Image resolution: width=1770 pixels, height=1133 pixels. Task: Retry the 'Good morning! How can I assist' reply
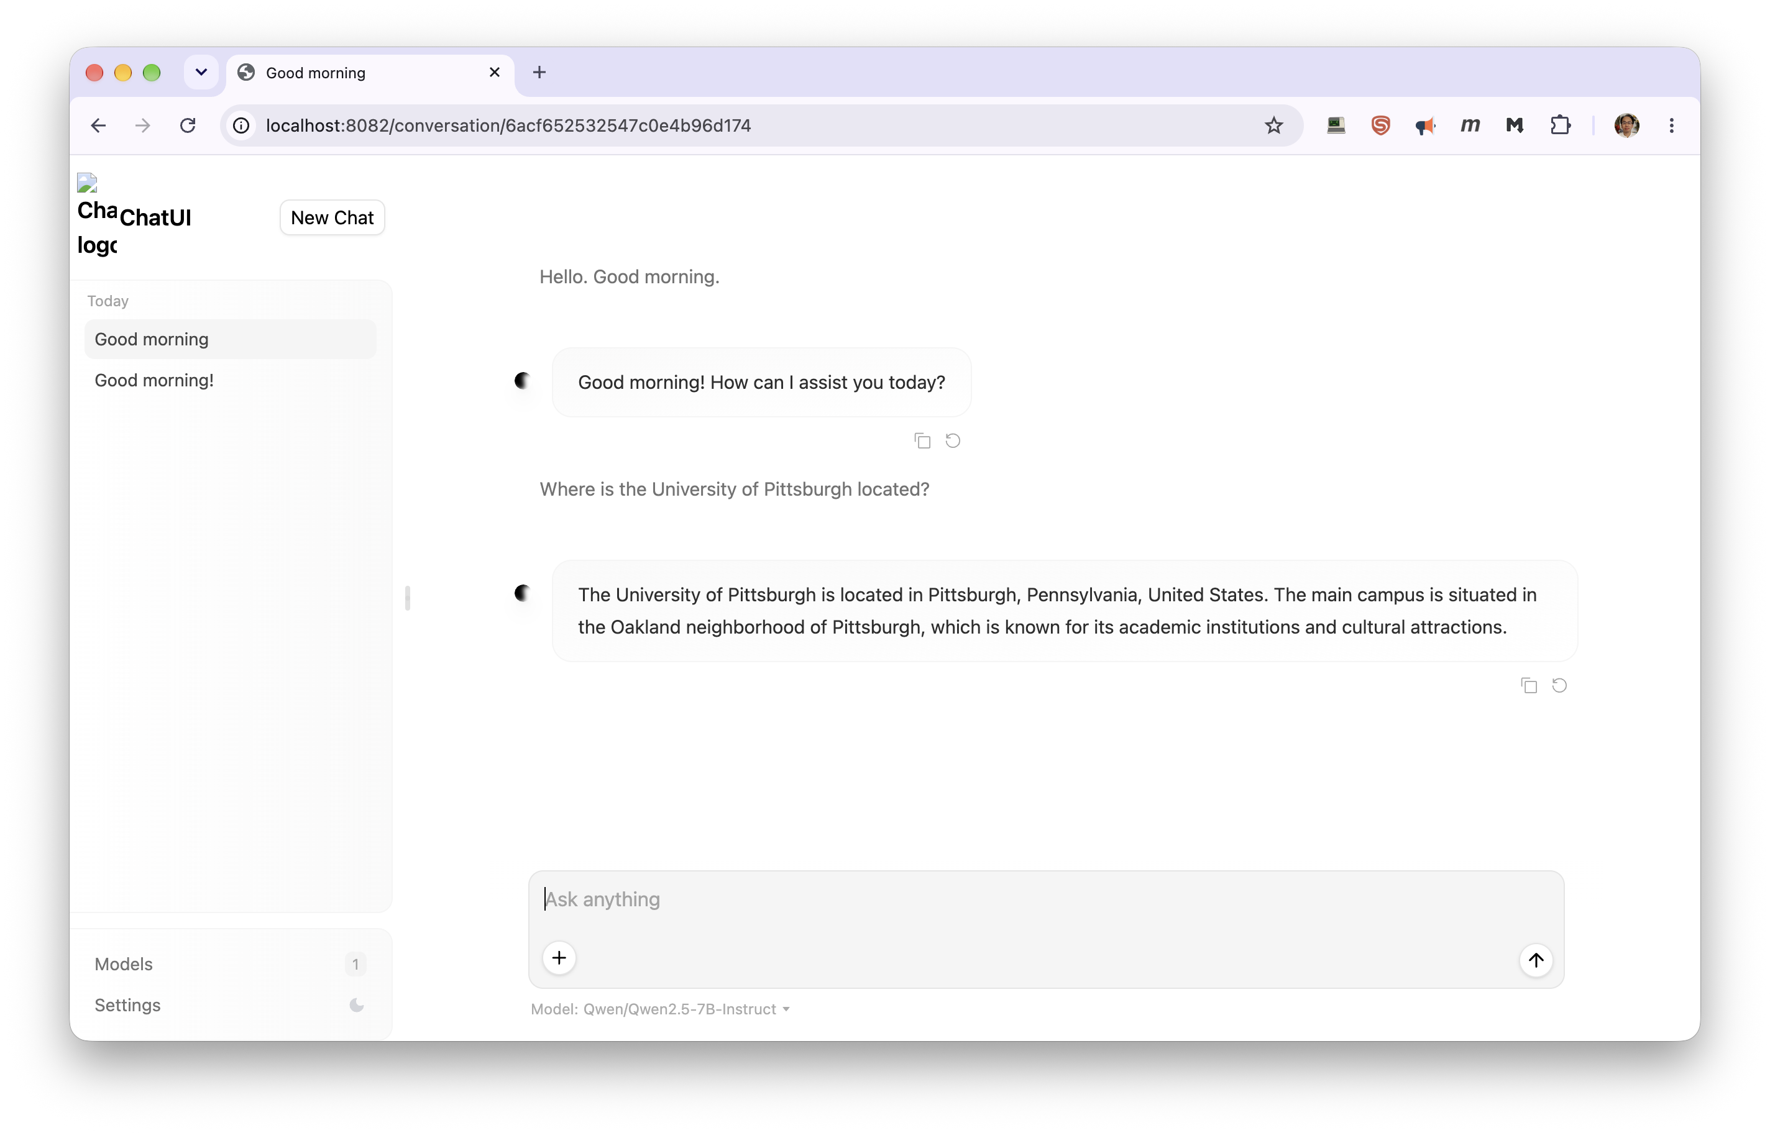coord(953,440)
